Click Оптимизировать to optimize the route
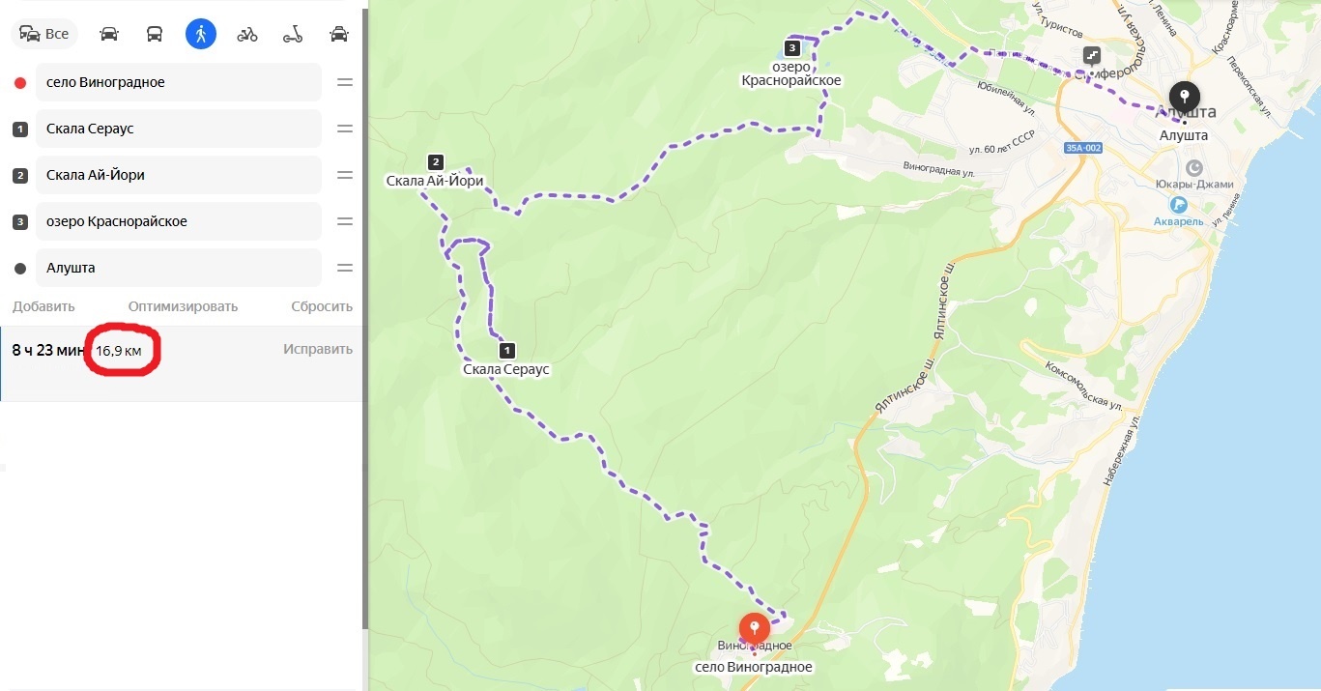 [183, 306]
